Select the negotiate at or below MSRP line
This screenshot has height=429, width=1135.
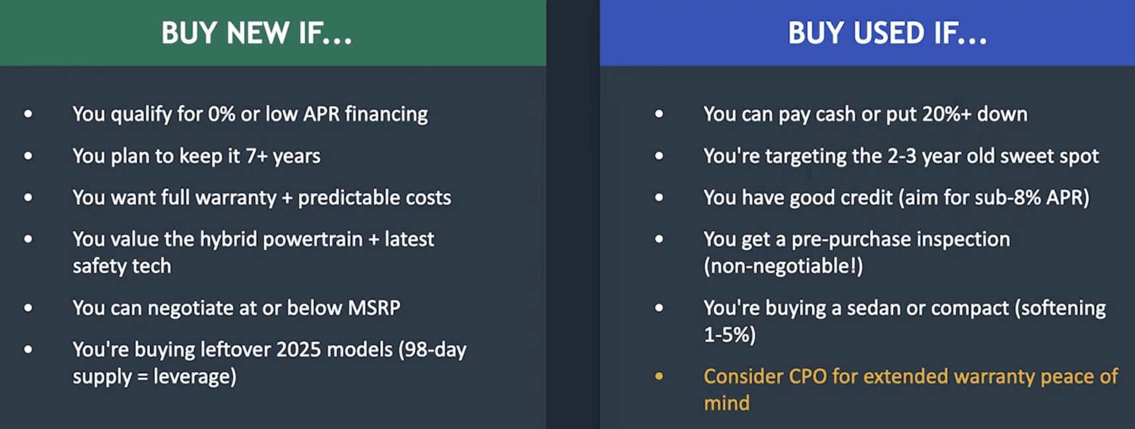click(236, 308)
